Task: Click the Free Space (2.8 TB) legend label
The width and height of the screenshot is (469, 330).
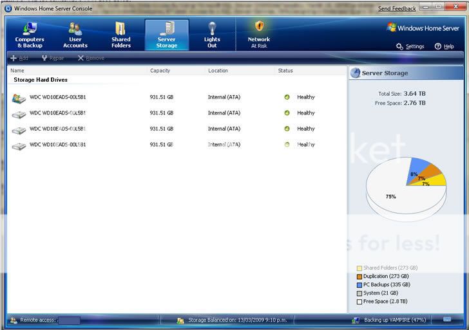Action: tap(385, 301)
